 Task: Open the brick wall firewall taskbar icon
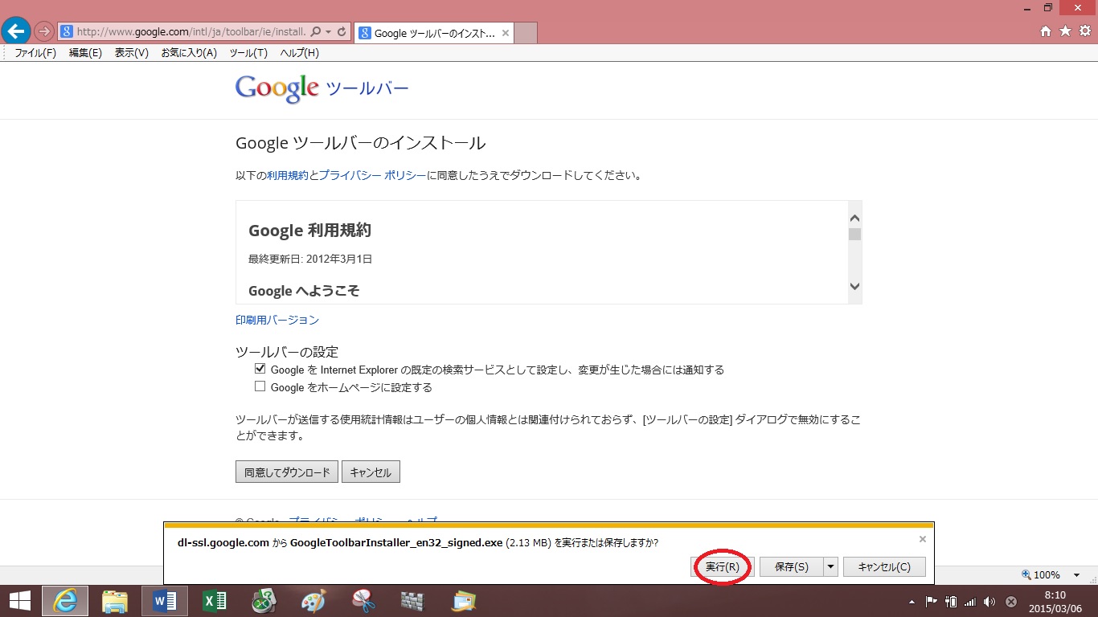click(x=412, y=600)
